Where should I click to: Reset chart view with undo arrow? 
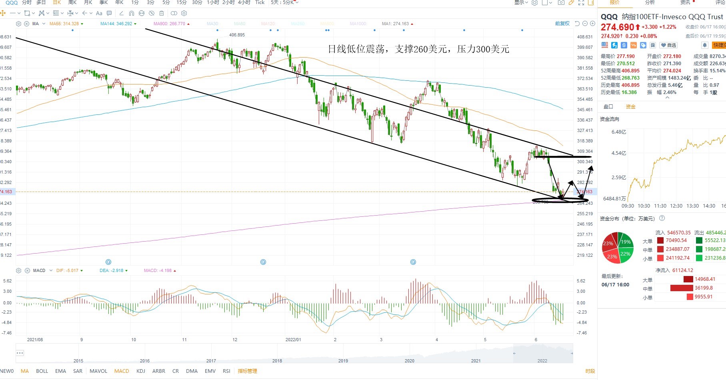click(x=577, y=24)
